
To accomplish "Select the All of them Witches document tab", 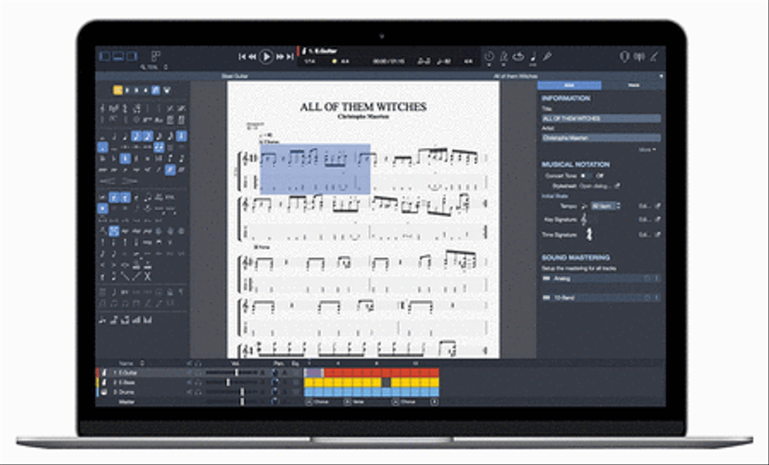I will [x=515, y=76].
